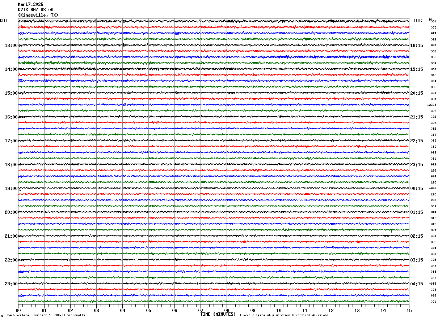
Task: Click the DC offset value 312
Action: pos(433,147)
